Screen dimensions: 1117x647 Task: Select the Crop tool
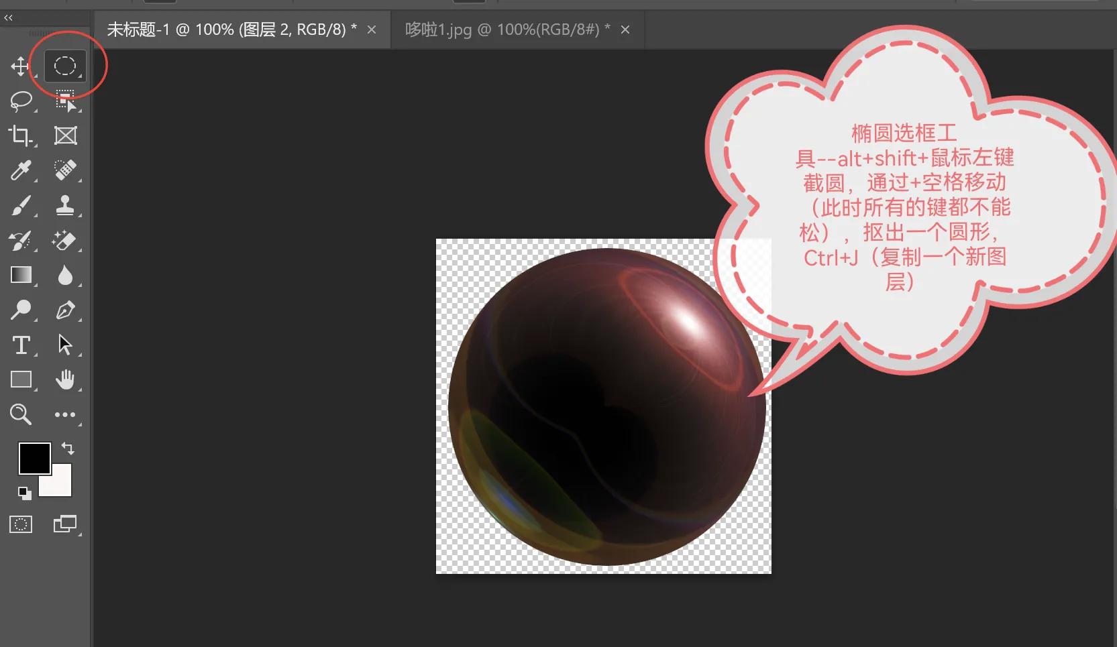pos(20,135)
